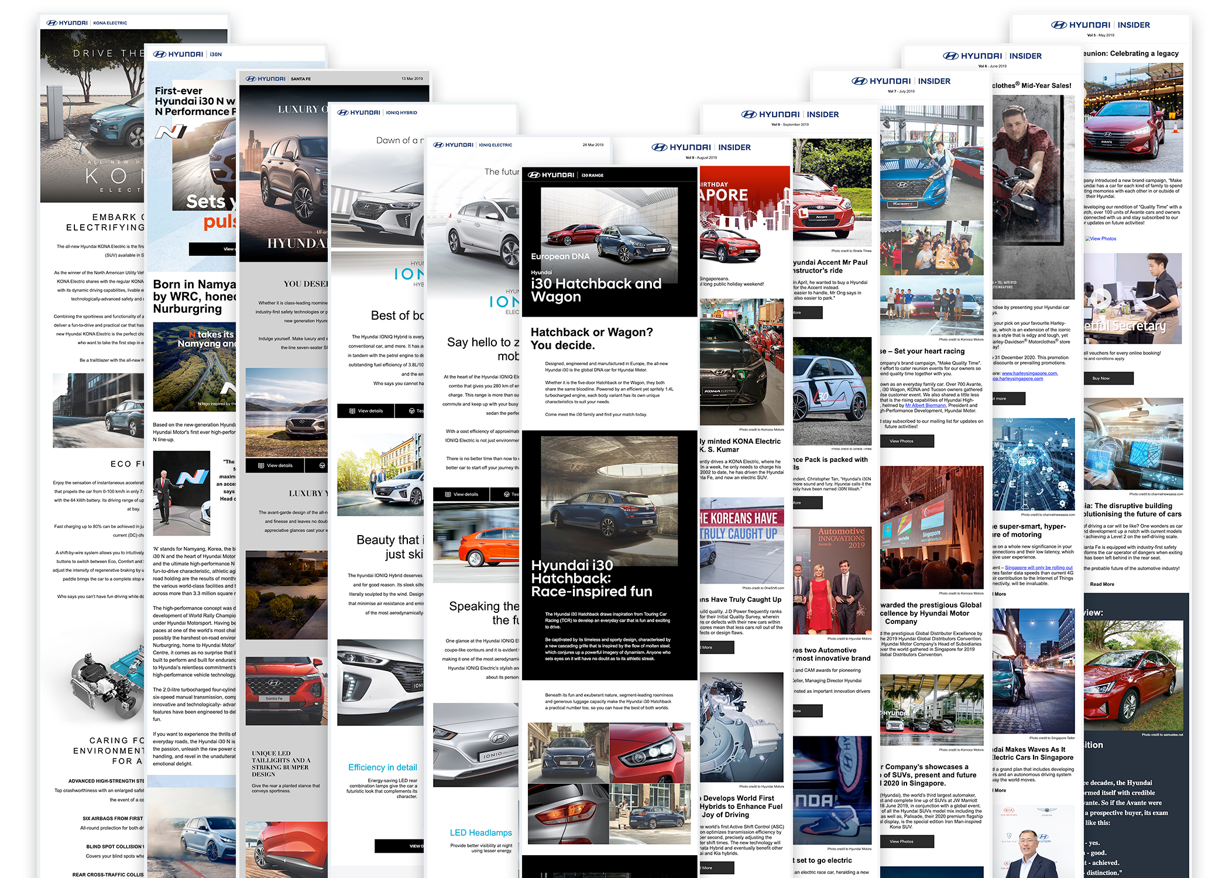Open the red Hyundai Accent learner car photo

tap(832, 193)
